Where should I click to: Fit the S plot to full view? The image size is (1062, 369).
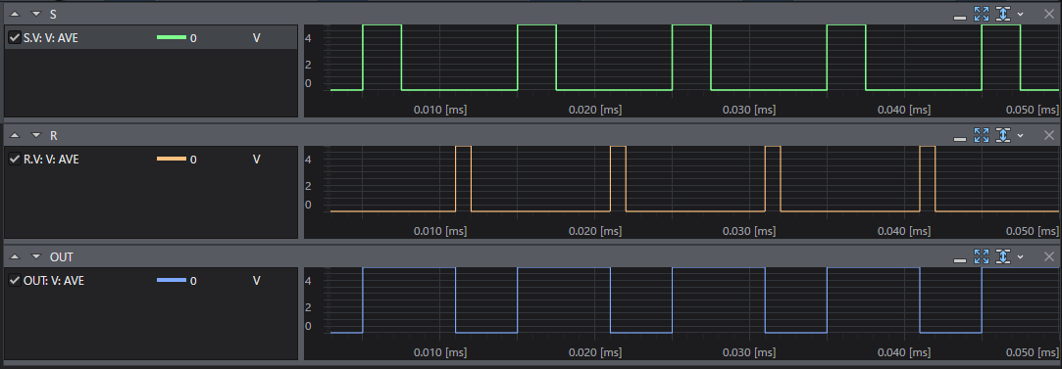click(x=982, y=14)
